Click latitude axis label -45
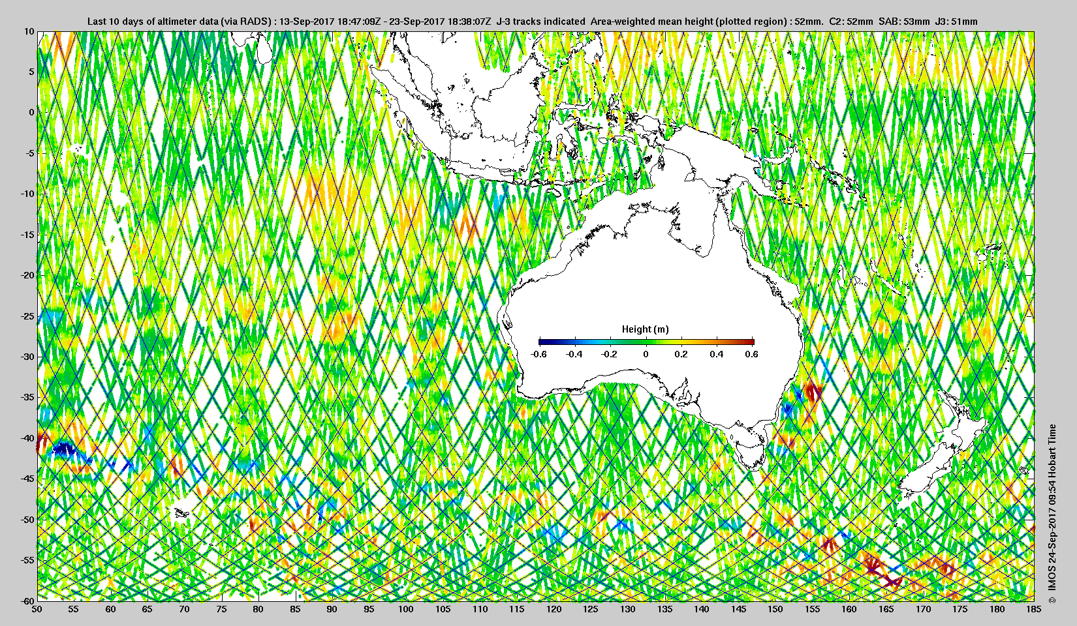 pyautogui.click(x=27, y=479)
